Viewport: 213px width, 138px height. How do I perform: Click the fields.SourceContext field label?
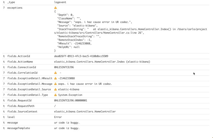pyautogui.click(x=22, y=111)
